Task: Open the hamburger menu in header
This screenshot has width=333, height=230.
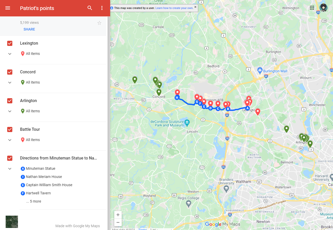Action: point(8,8)
